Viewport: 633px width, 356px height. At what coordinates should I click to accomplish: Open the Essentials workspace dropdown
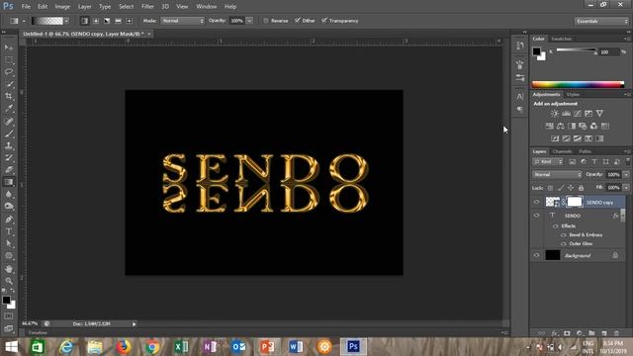[601, 21]
